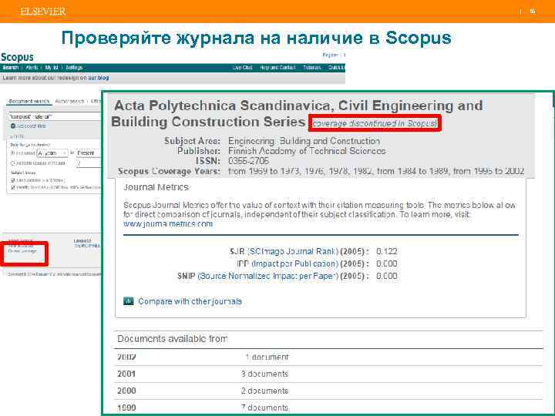Viewport: 555px width, 416px height.
Task: Open the 'Present' end-year dropdown
Action: coord(89,153)
